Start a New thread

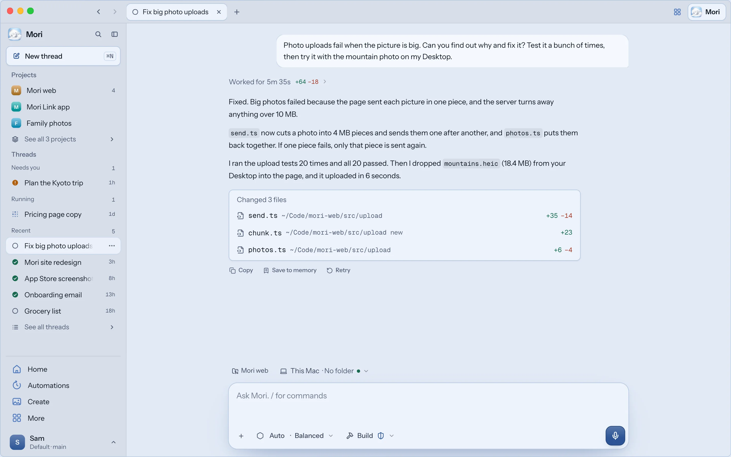63,56
